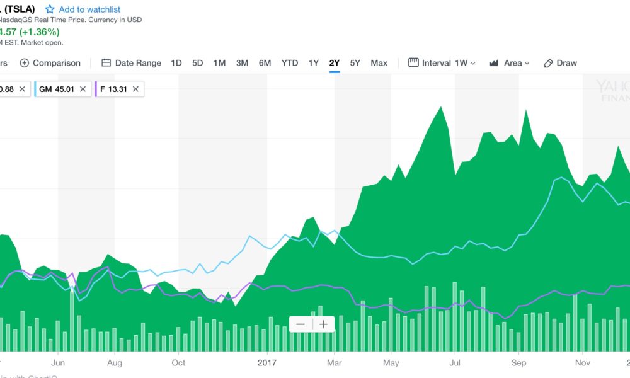
Task: Switch to the 1Y range
Action: [x=314, y=63]
